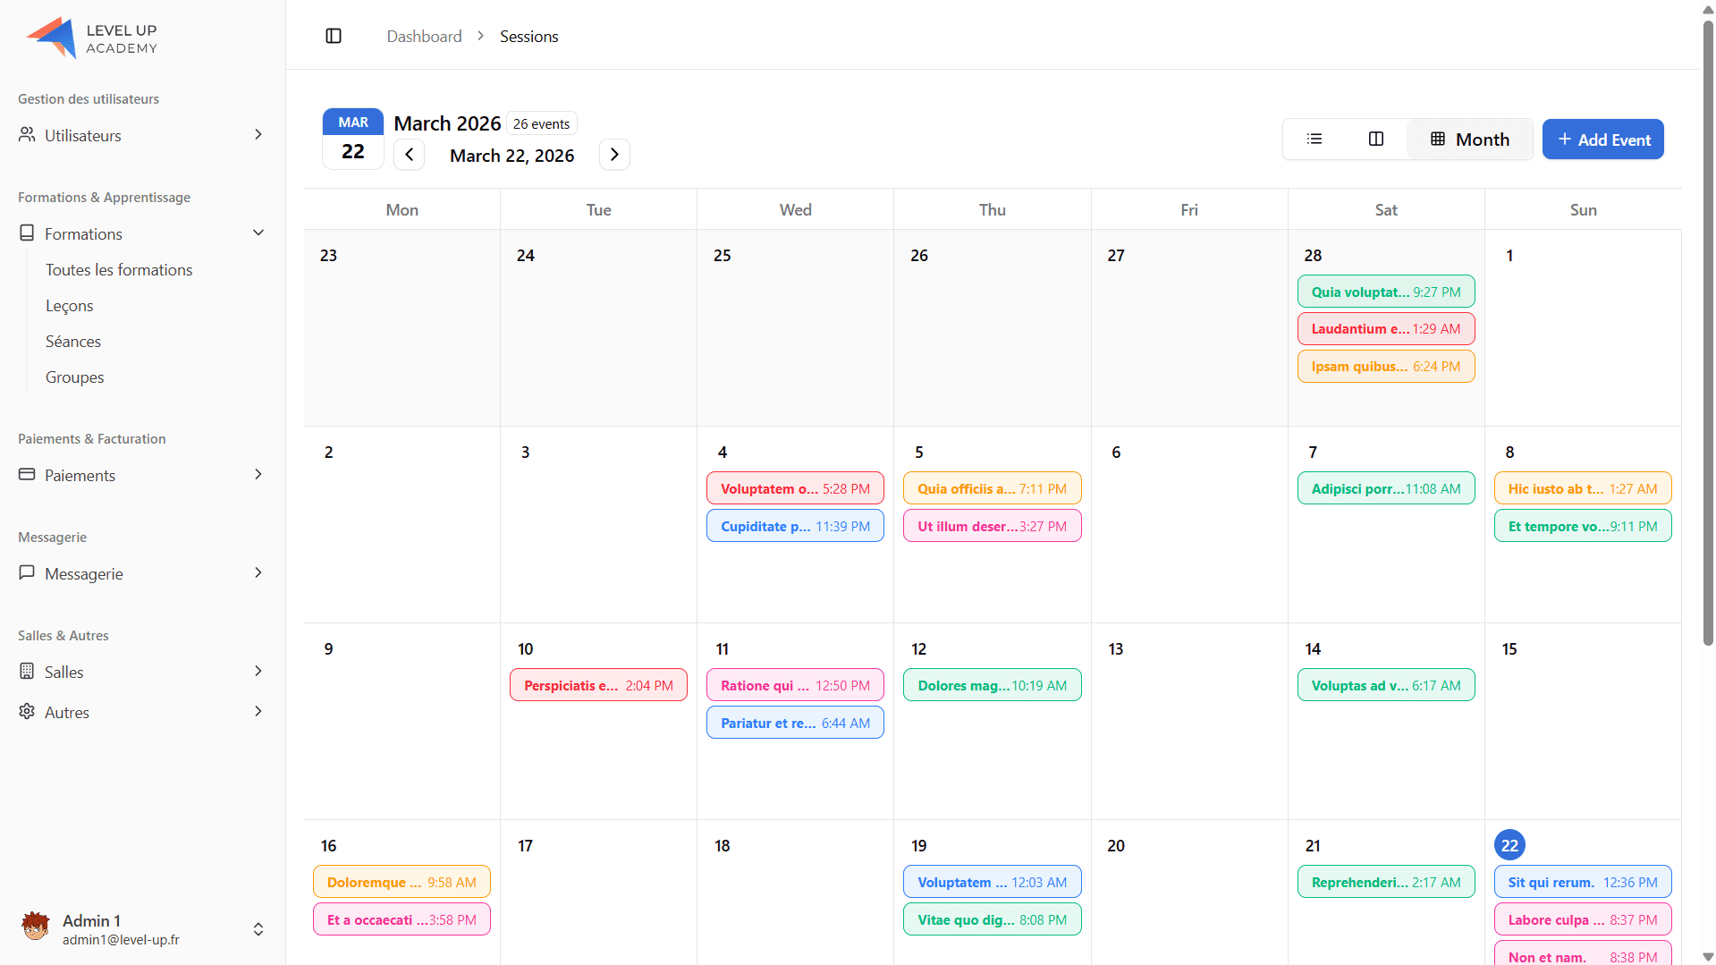Click the Level Up Academy logo
The image size is (1716, 965).
tap(92, 38)
